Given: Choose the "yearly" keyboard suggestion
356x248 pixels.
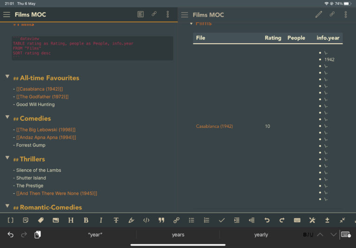Looking at the screenshot, I should (261, 235).
